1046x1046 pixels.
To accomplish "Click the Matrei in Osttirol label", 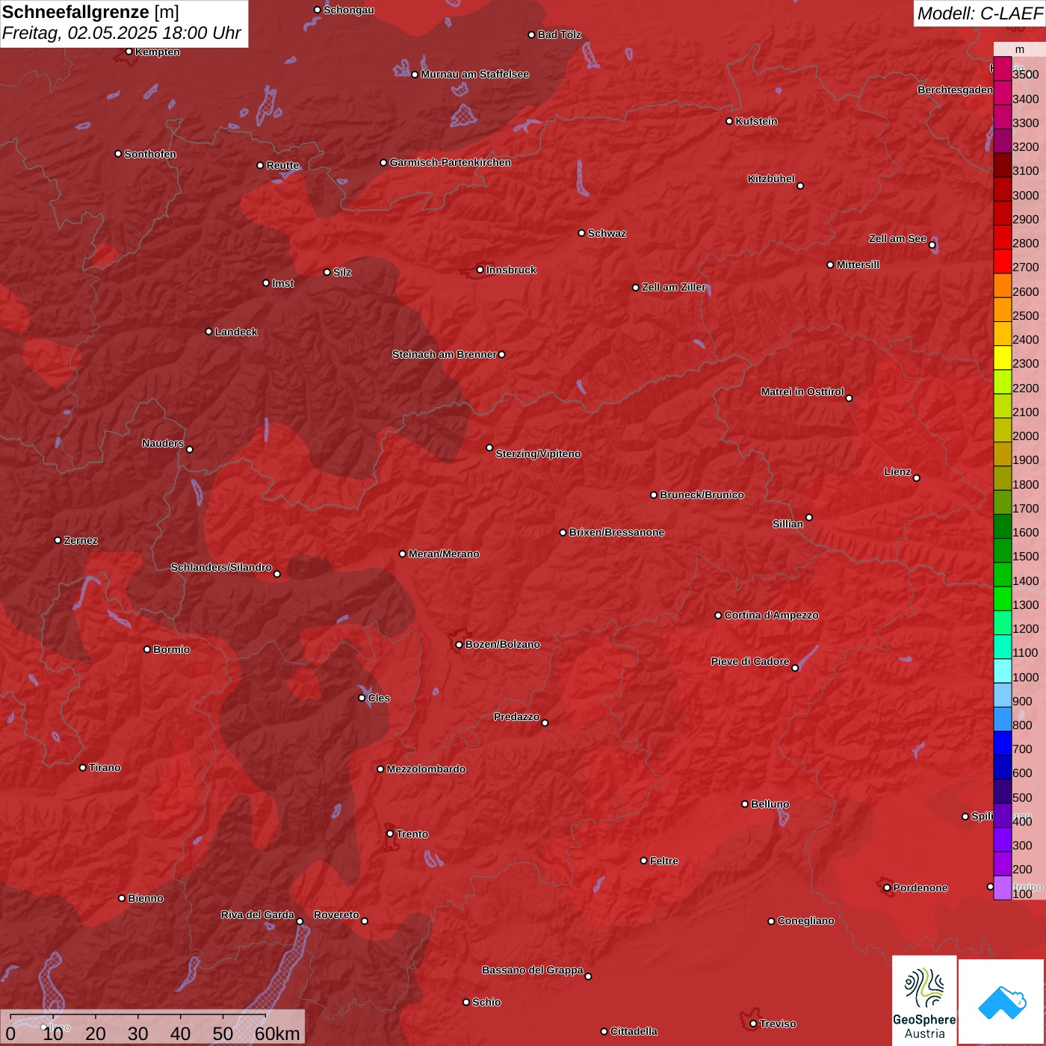I will click(802, 392).
